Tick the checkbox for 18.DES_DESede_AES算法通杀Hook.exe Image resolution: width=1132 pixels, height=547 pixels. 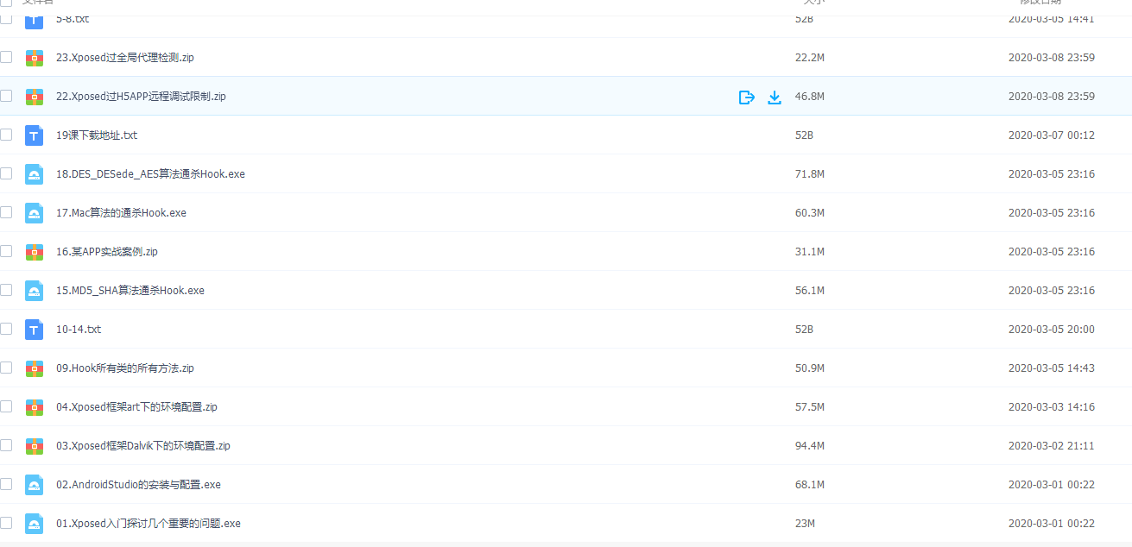[6, 173]
